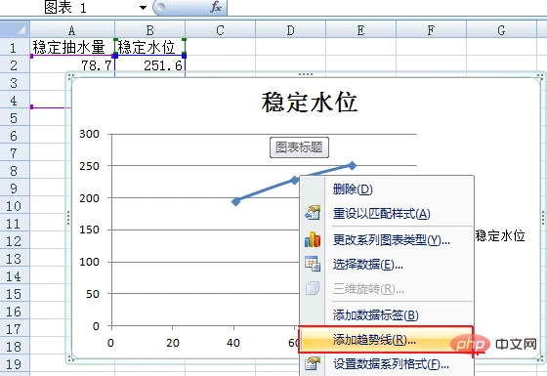Click cell A1 稳定抽水量
The image size is (547, 376).
click(72, 47)
